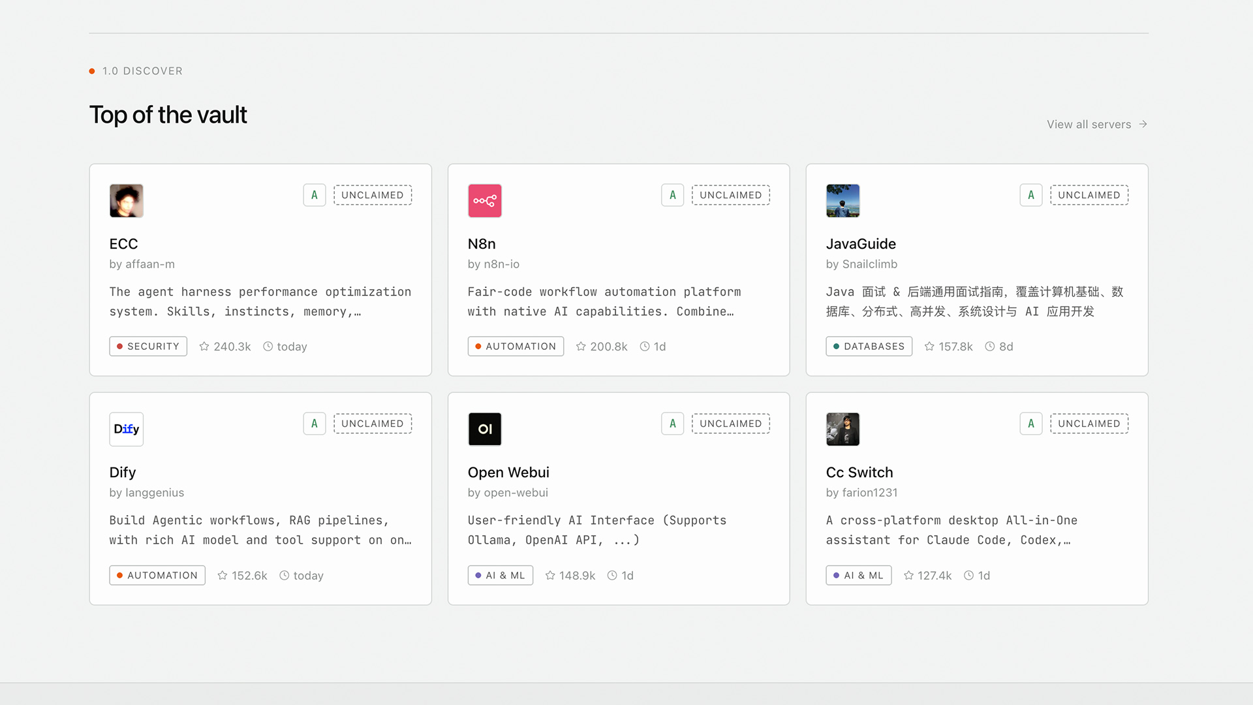Image resolution: width=1253 pixels, height=705 pixels.
Task: Click author text 'by affaan-m'
Action: tap(142, 264)
